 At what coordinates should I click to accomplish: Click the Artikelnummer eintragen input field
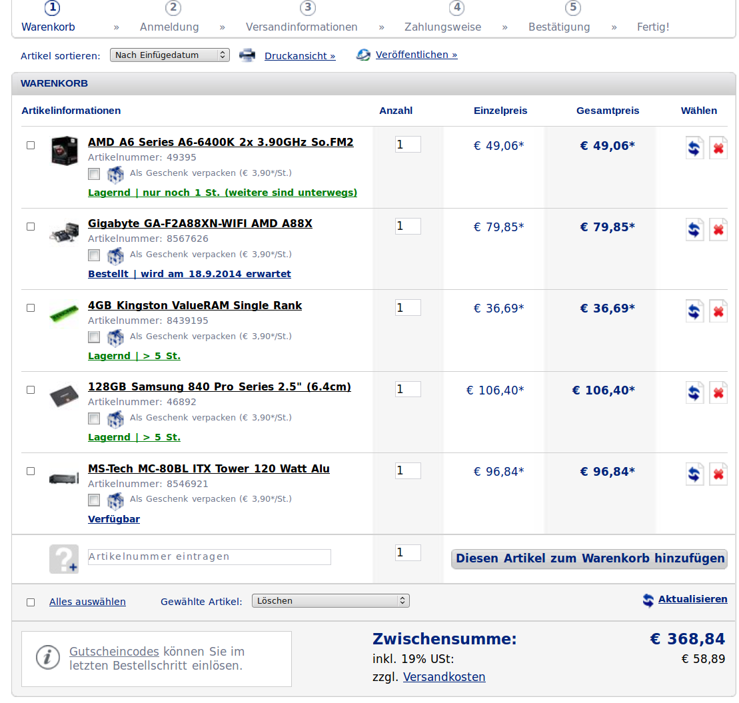coord(209,557)
